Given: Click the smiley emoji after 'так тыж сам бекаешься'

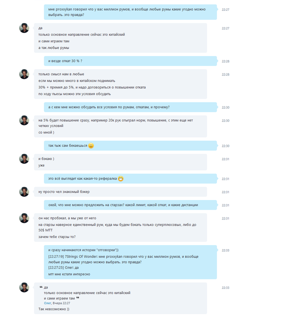Looking at the screenshot, I should 91,146.
